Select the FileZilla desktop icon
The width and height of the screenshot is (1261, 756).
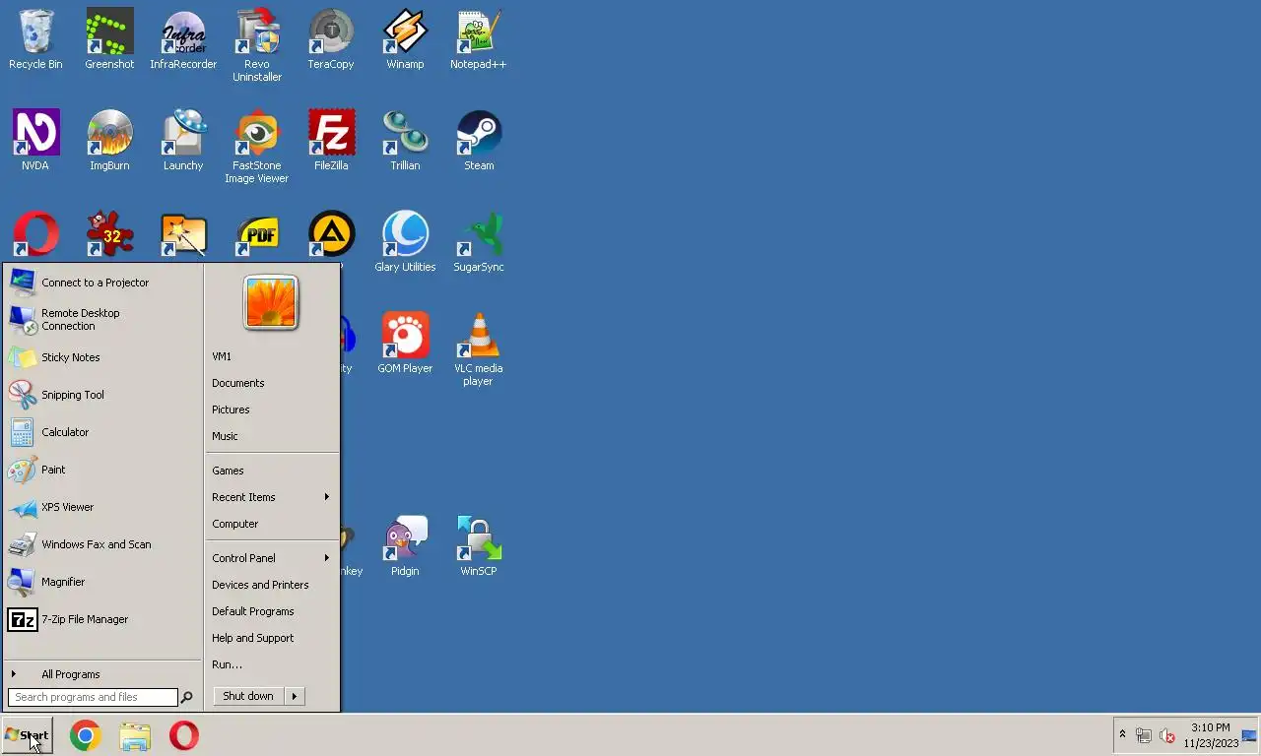[x=331, y=141]
